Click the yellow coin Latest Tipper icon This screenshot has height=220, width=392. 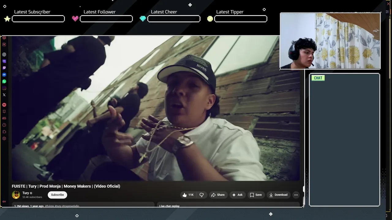[210, 19]
